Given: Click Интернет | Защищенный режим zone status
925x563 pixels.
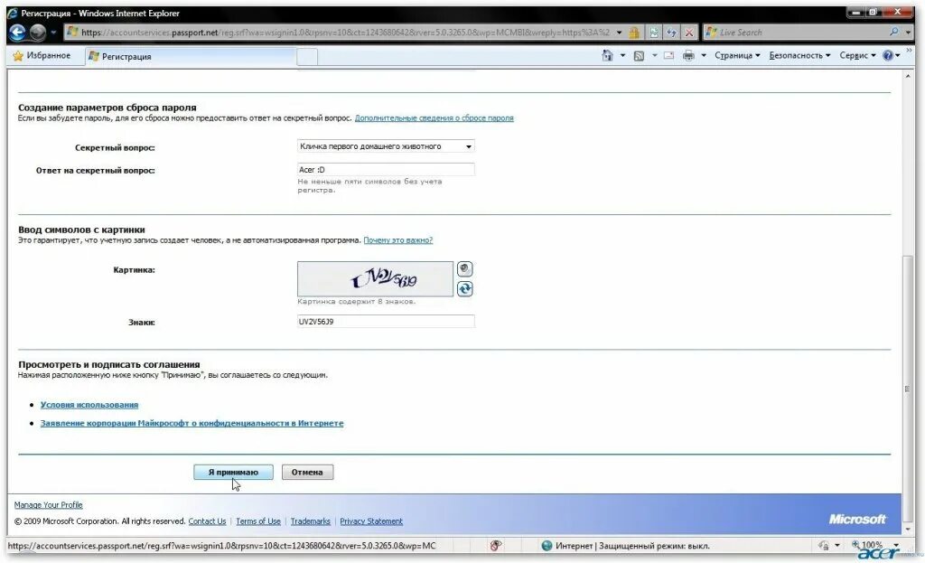Looking at the screenshot, I should (x=632, y=546).
